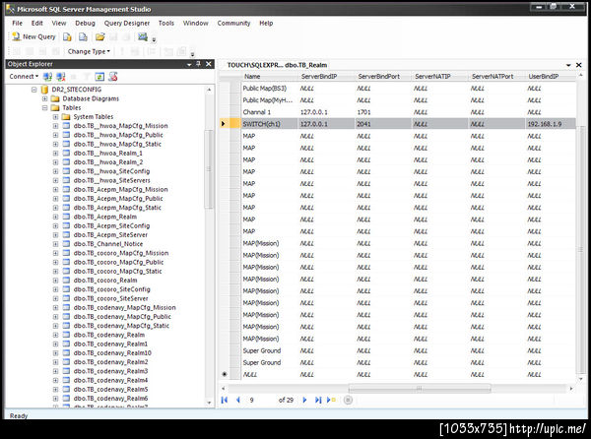
Task: Click the current row number field
Action: point(261,400)
